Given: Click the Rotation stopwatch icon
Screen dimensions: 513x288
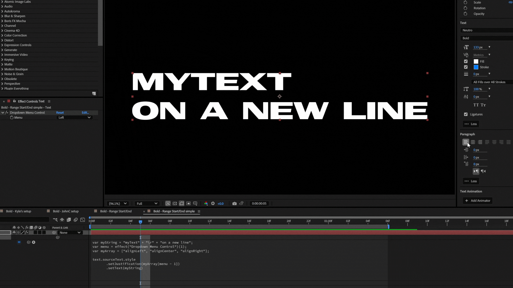Looking at the screenshot, I should pos(465,8).
